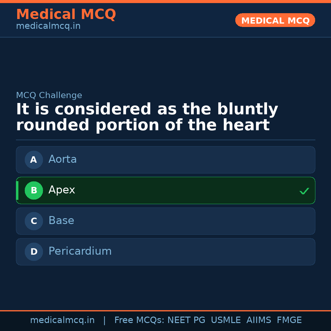Click the orange MEDICAL MCQ badge

tap(275, 20)
